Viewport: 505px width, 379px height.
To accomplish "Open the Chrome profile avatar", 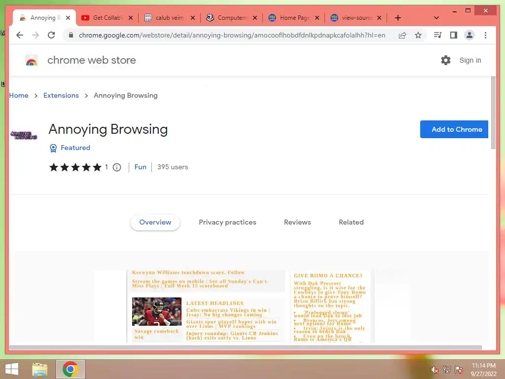I will [x=469, y=35].
